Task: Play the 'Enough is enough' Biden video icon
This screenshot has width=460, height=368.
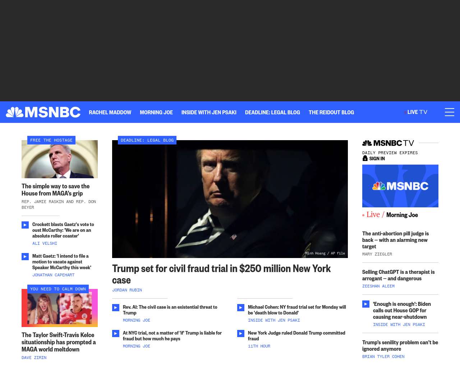Action: click(366, 304)
